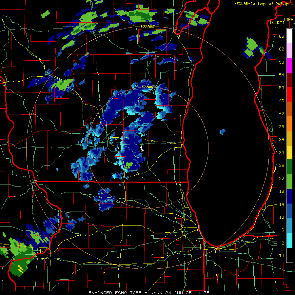Select the light pink legend color block
This screenshot has width=295, height=295.
point(289,50)
